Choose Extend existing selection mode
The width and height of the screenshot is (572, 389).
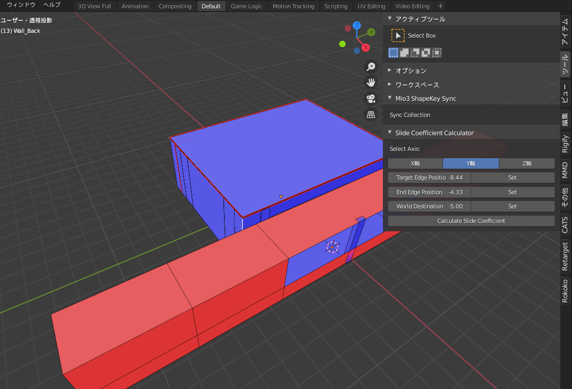404,53
